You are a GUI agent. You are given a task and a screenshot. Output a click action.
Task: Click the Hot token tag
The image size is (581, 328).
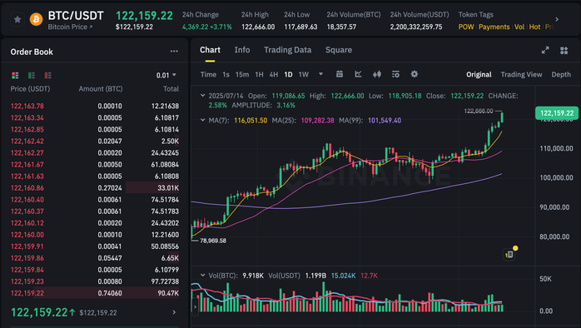(x=534, y=27)
